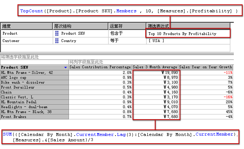Click the Sales Year on Year Growth header

pos(205,67)
